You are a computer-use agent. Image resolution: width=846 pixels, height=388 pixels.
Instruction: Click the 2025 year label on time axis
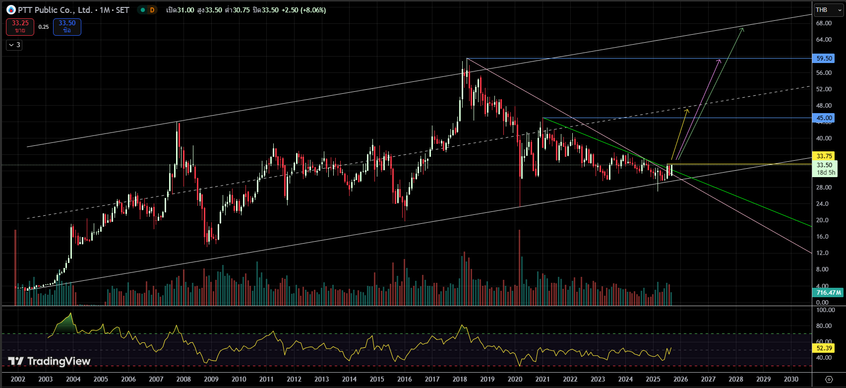click(x=653, y=379)
